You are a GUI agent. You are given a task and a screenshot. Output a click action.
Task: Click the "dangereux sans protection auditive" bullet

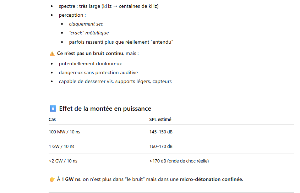(x=98, y=73)
